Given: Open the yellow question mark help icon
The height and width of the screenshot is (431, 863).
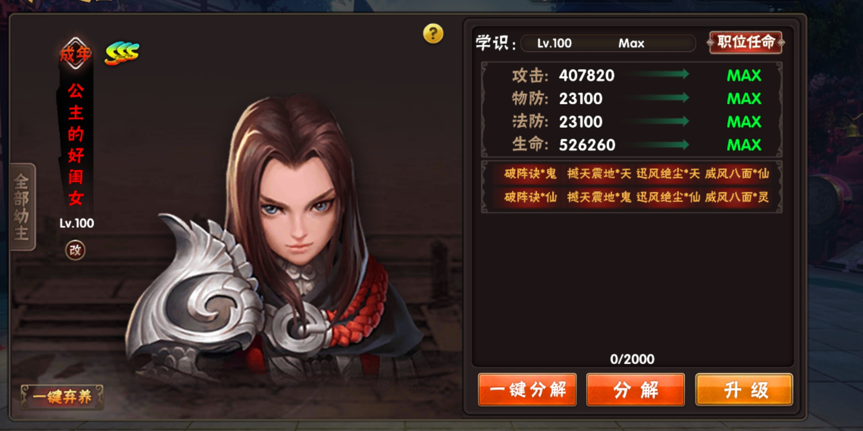Looking at the screenshot, I should click(433, 33).
